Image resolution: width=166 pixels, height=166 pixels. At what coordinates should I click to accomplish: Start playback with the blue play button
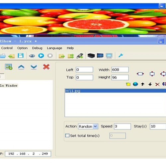41,55
